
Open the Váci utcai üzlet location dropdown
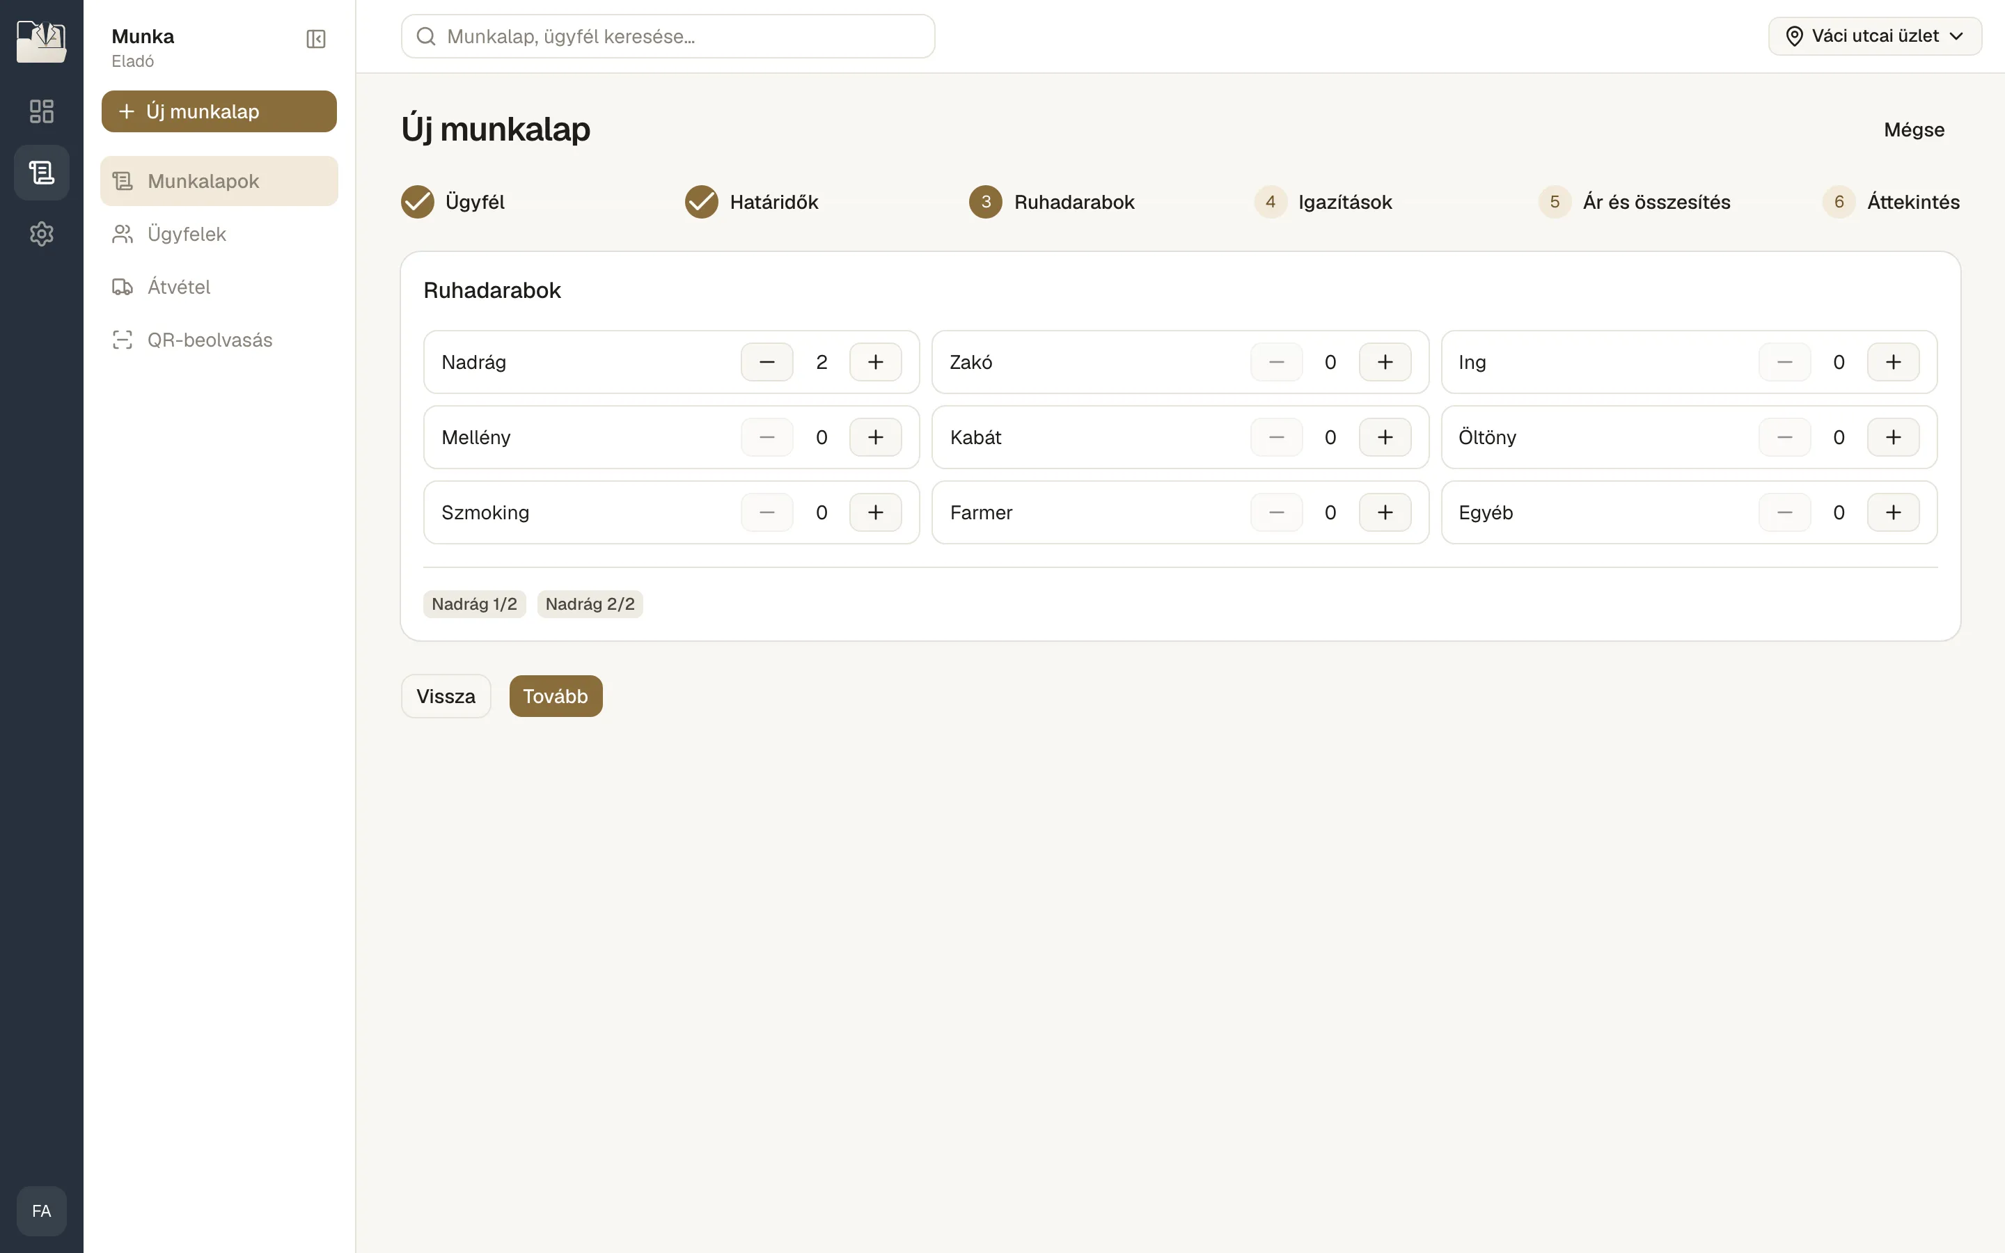pos(1875,36)
